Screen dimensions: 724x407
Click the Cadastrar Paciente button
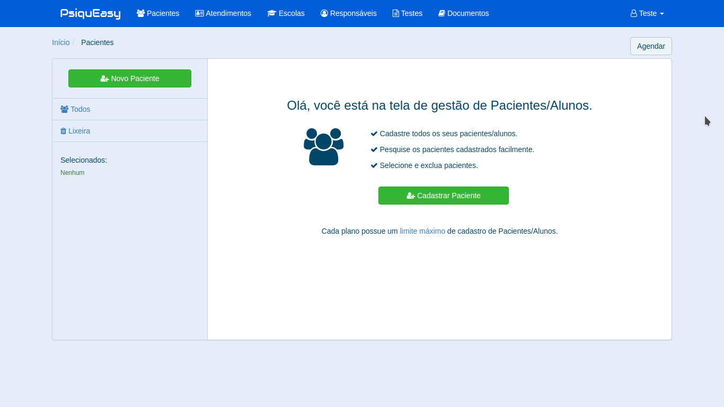[x=444, y=196]
